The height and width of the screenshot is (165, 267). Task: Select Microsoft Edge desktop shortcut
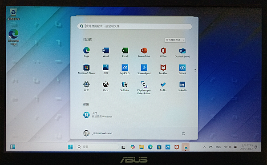click(x=14, y=37)
